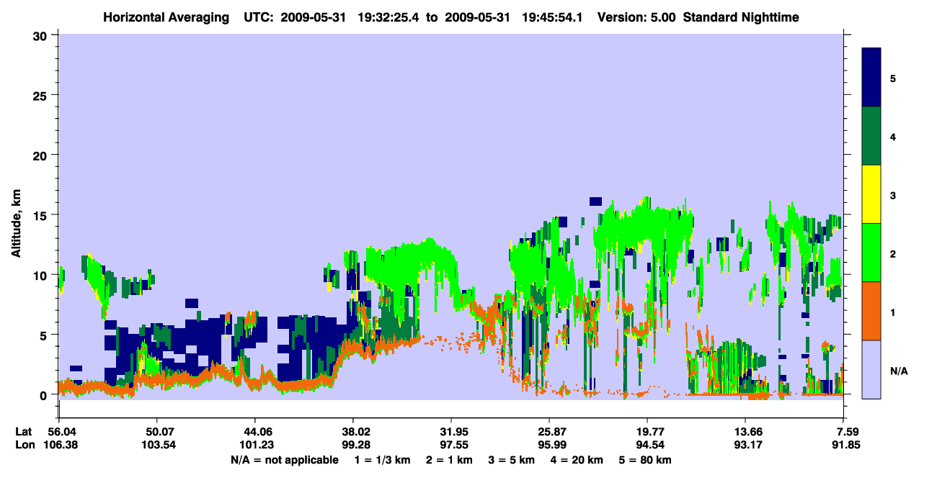Click the latitude value "38.02"
Screen dimensions: 937x480
(x=353, y=432)
